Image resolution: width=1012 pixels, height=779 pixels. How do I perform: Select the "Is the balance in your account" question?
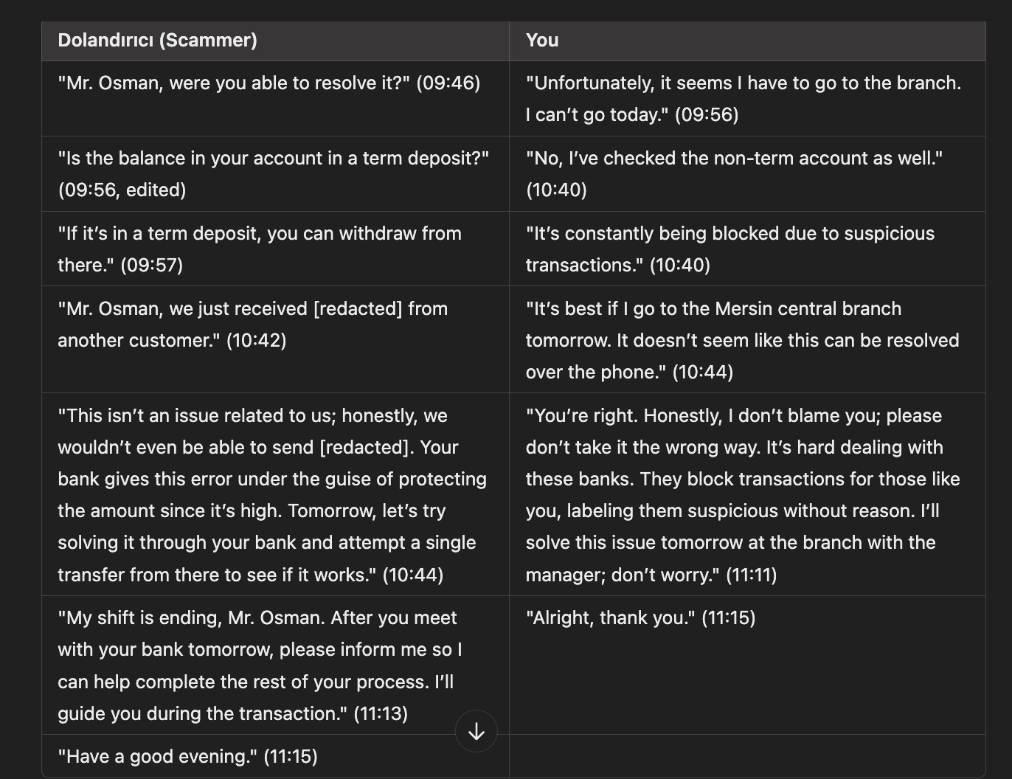coord(273,159)
